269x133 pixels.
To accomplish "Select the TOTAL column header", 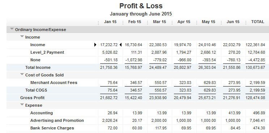I will point(257,22).
